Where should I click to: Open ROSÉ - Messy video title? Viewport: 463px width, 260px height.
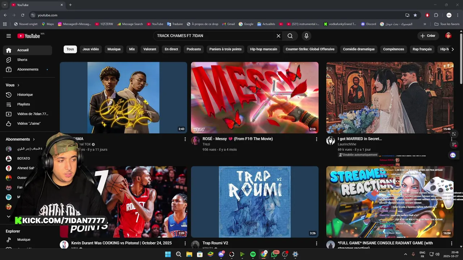238,139
